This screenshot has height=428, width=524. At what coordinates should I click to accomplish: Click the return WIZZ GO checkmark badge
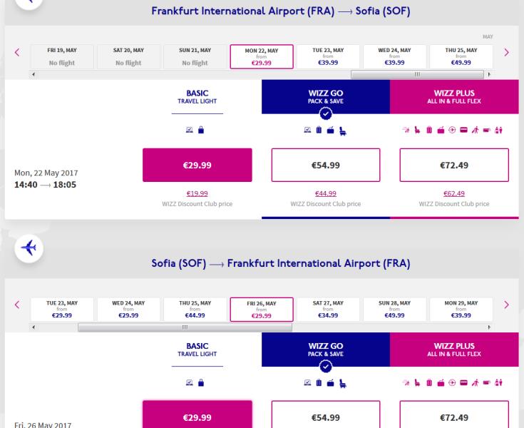pyautogui.click(x=326, y=366)
